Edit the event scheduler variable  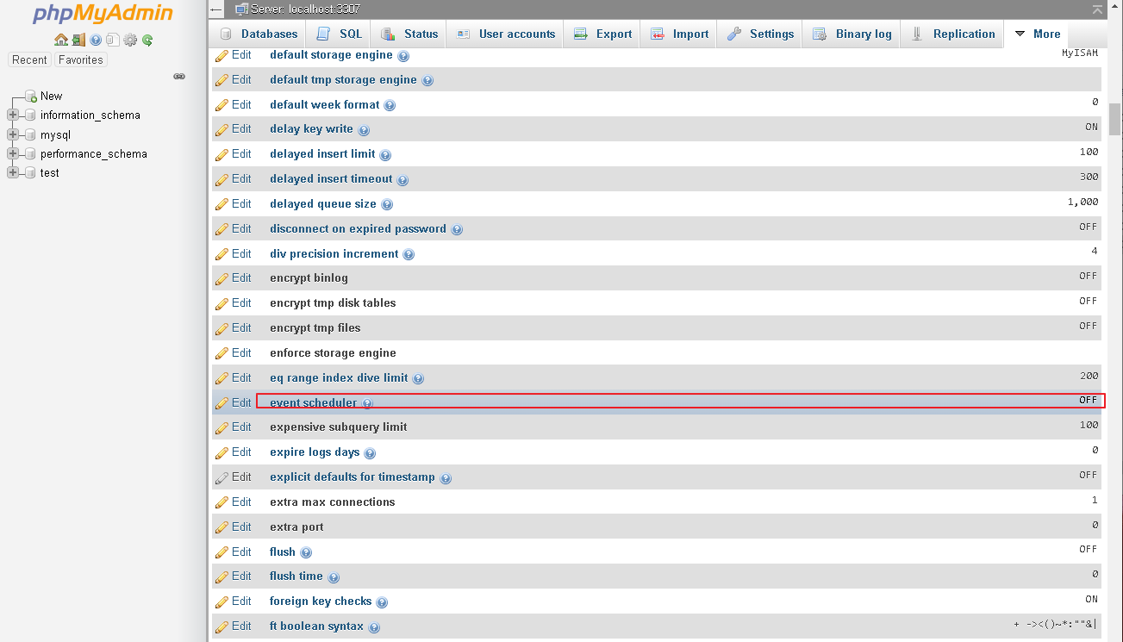click(x=233, y=402)
